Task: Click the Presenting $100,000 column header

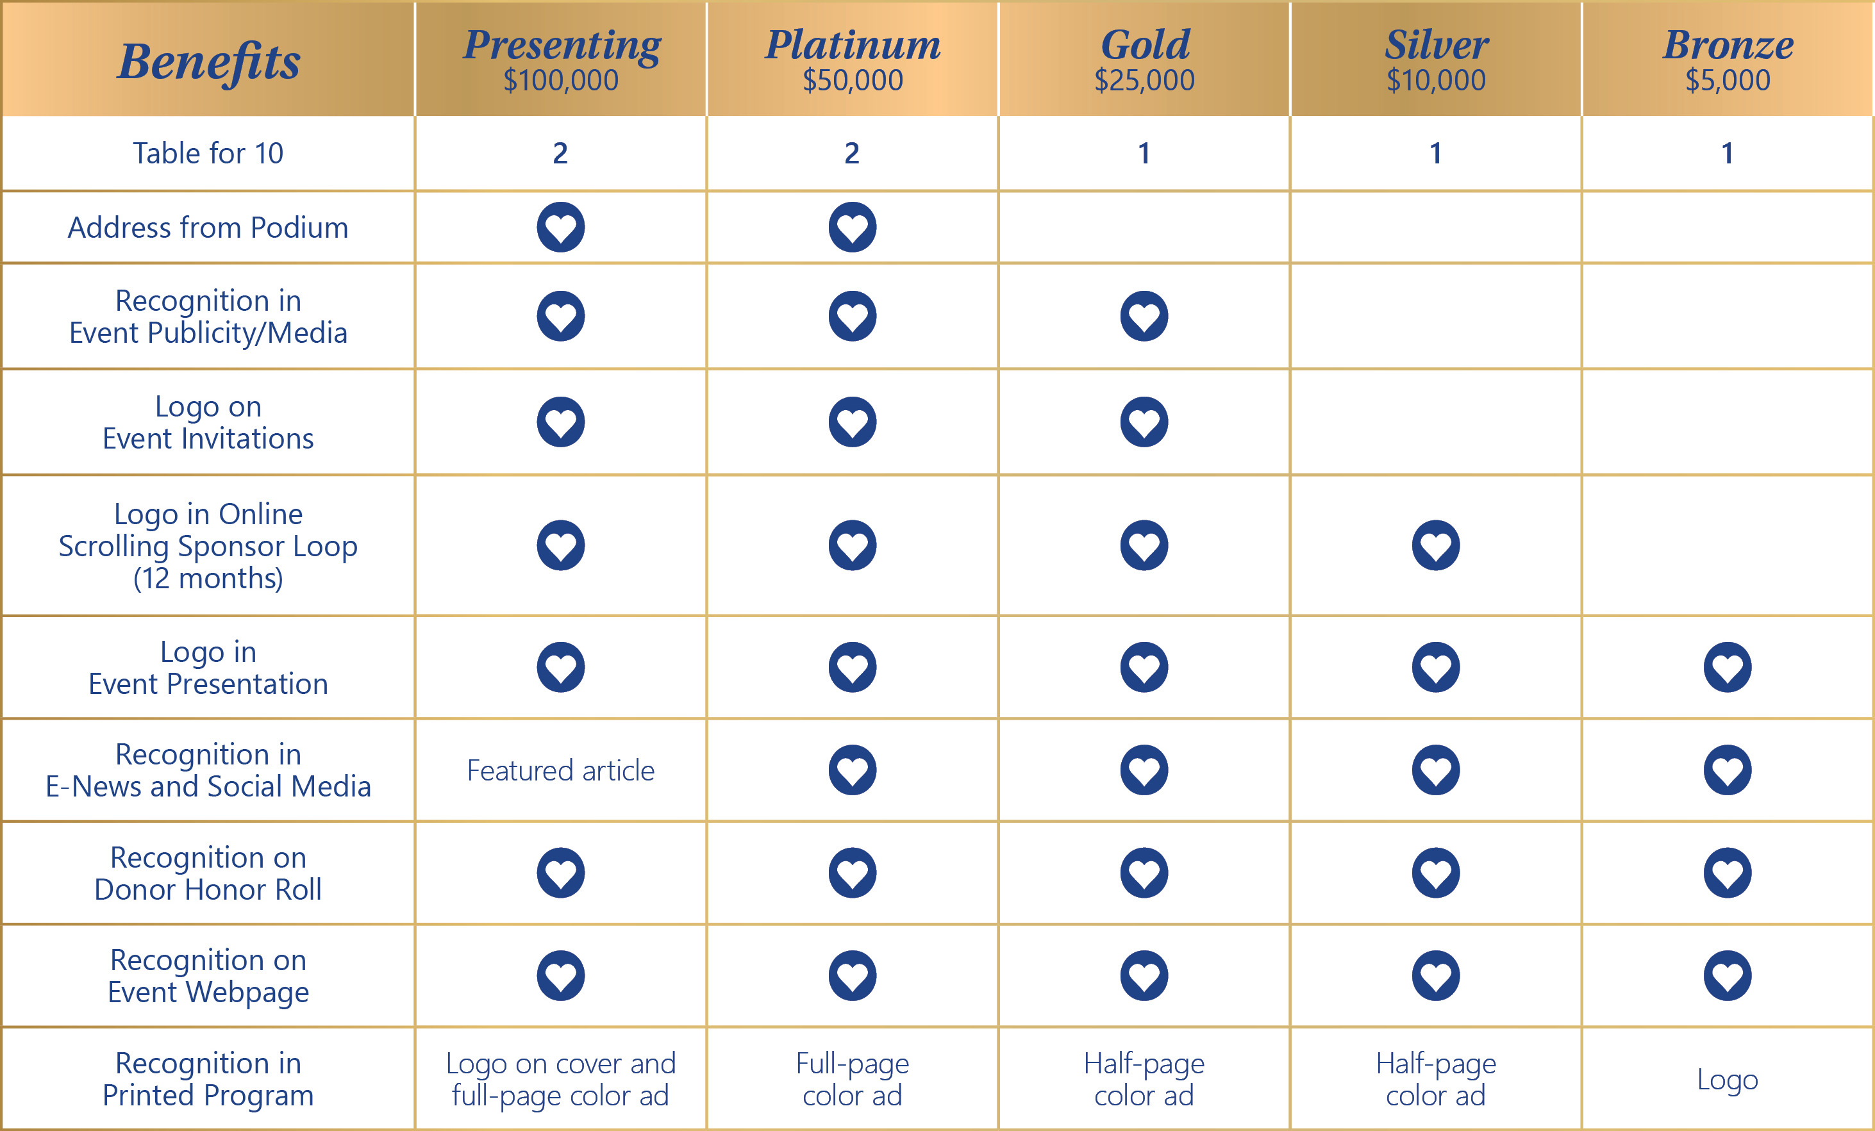Action: pyautogui.click(x=561, y=60)
